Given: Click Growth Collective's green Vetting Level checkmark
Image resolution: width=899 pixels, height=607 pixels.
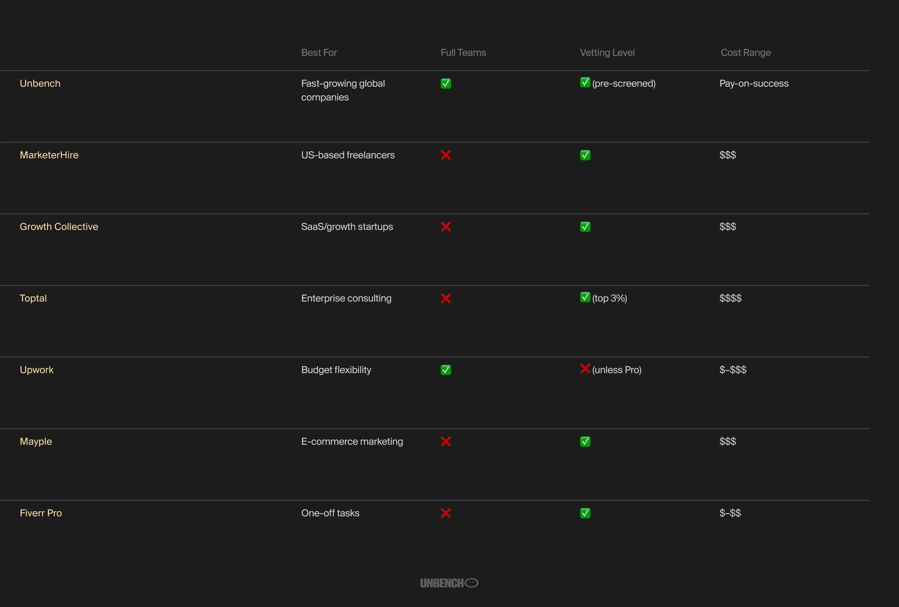Looking at the screenshot, I should point(585,227).
